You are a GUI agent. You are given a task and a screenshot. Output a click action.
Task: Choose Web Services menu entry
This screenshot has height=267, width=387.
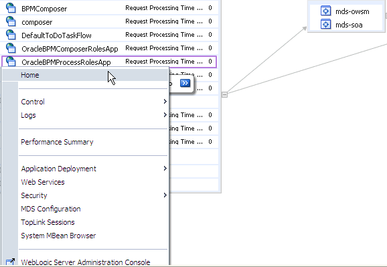43,182
